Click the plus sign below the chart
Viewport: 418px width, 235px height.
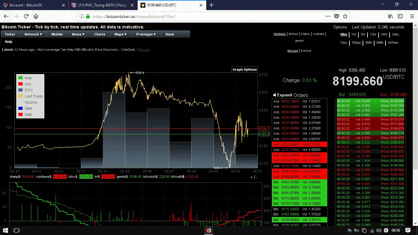click(252, 177)
